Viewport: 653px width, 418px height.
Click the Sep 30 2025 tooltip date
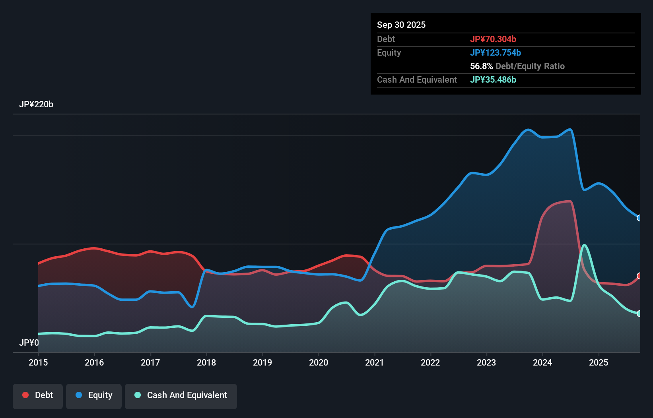[401, 25]
